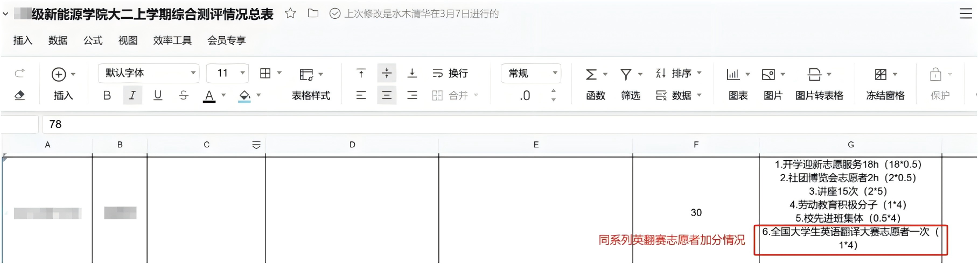Click the 排序 sort button
The height and width of the screenshot is (264, 978).
pyautogui.click(x=681, y=73)
